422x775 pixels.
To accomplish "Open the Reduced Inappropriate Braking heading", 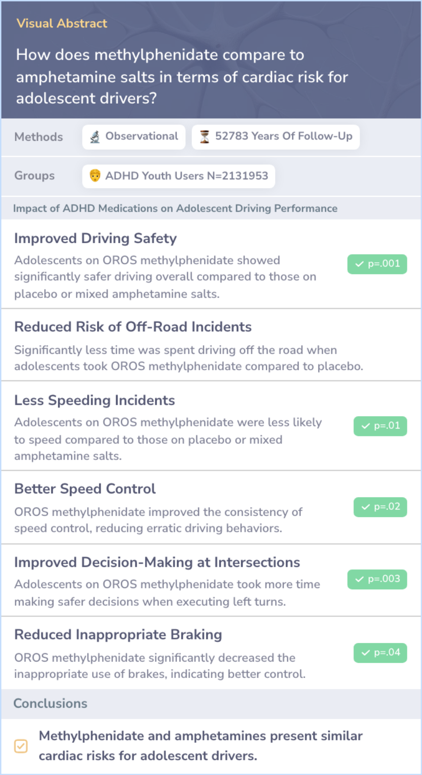I will (118, 635).
